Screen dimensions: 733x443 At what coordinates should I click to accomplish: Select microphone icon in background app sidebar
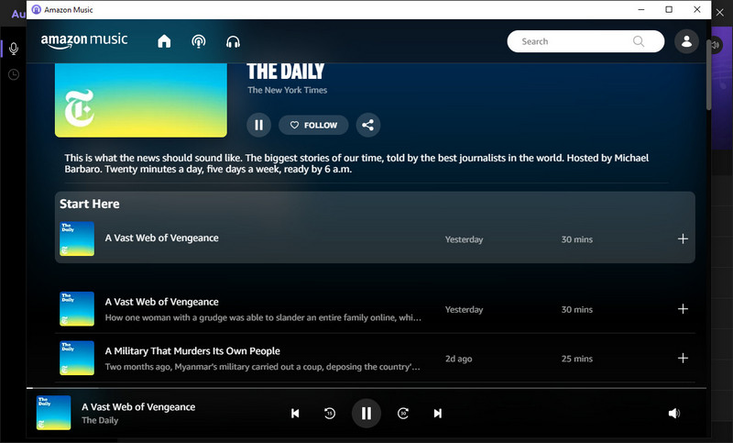[x=14, y=49]
